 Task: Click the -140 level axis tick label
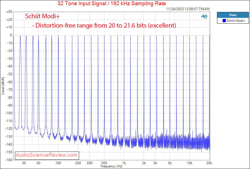pos(9,144)
